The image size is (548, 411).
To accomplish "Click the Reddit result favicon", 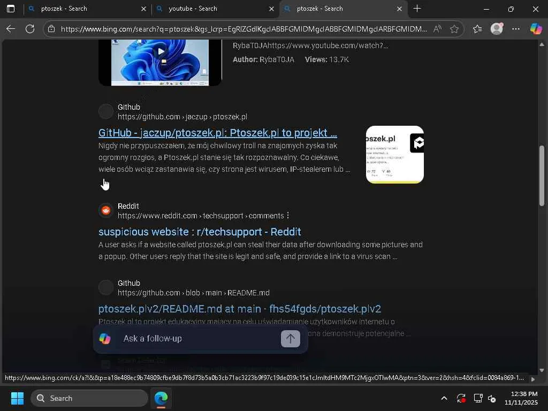I will tap(106, 210).
